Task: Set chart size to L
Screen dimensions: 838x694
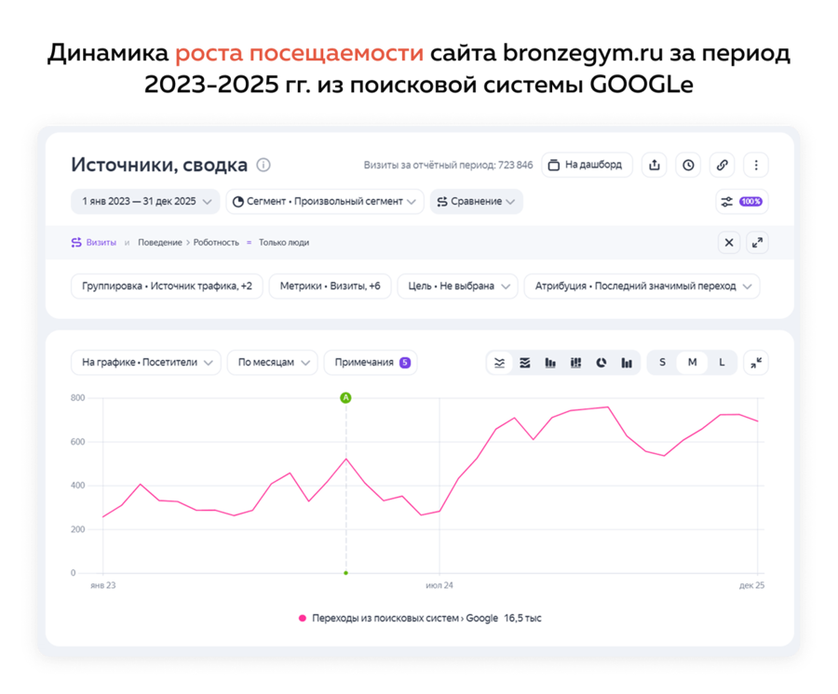Action: tap(722, 363)
